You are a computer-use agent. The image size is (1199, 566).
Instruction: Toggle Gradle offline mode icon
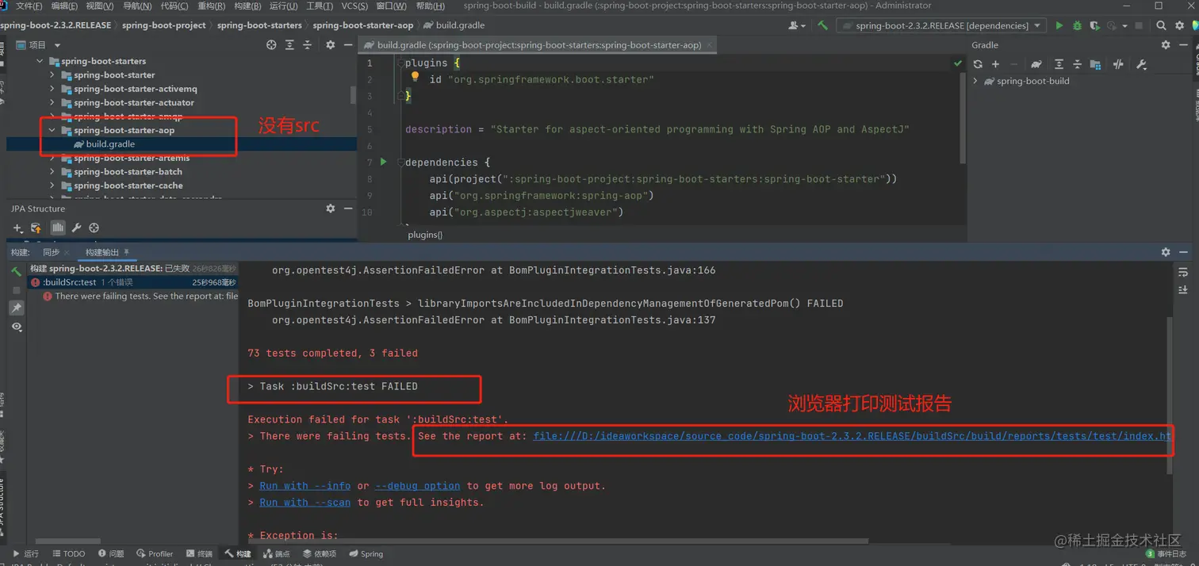[1118, 64]
